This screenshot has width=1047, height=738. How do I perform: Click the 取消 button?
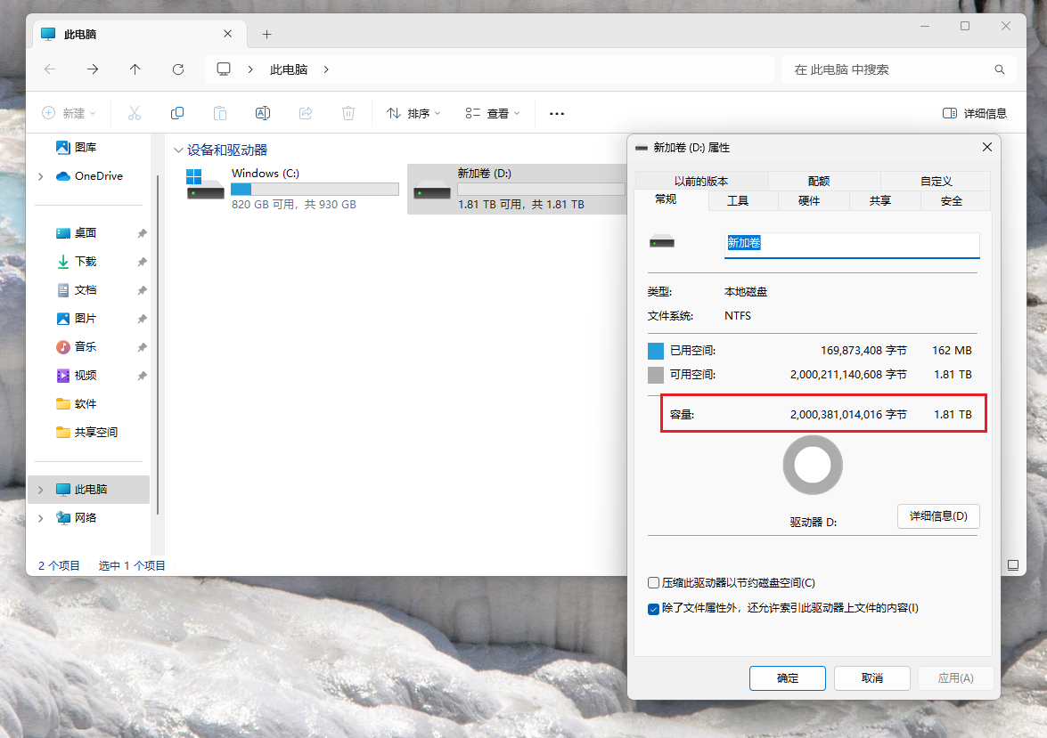(872, 678)
